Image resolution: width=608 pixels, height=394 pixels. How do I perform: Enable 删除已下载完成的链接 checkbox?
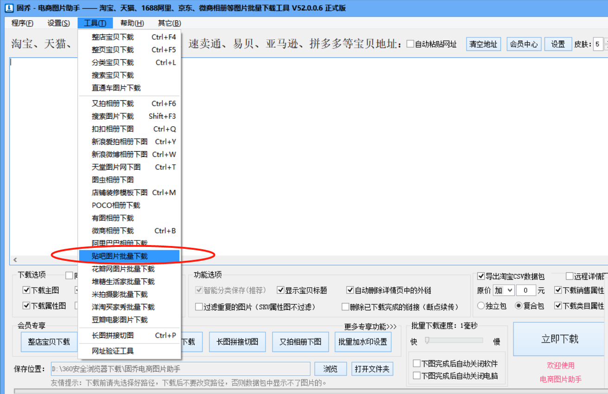point(346,307)
